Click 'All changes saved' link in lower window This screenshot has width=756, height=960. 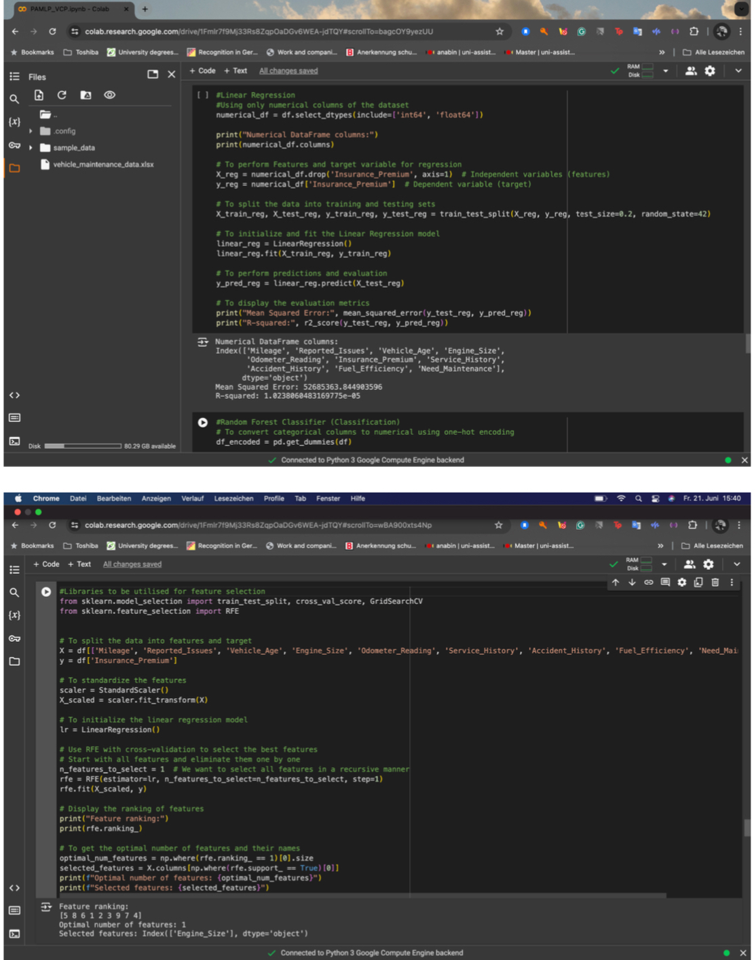(x=132, y=564)
